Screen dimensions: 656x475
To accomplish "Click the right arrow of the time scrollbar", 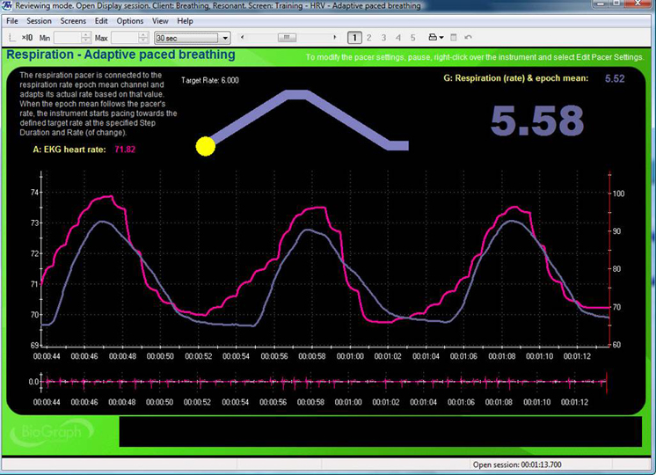I will 334,38.
